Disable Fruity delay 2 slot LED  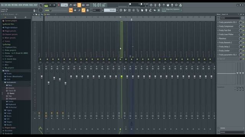pyautogui.click(x=243, y=46)
